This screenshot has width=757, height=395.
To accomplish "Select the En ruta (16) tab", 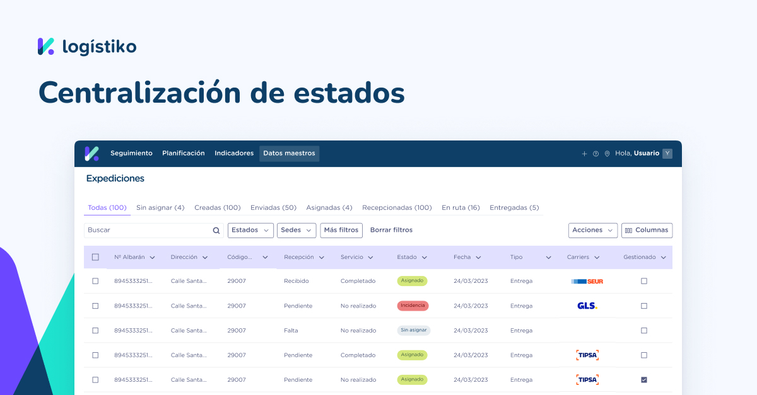I will pos(461,207).
